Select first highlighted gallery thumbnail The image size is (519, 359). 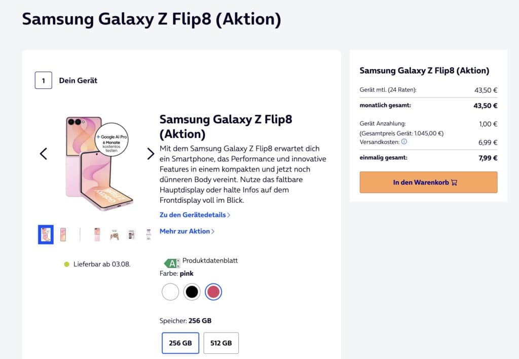(46, 234)
